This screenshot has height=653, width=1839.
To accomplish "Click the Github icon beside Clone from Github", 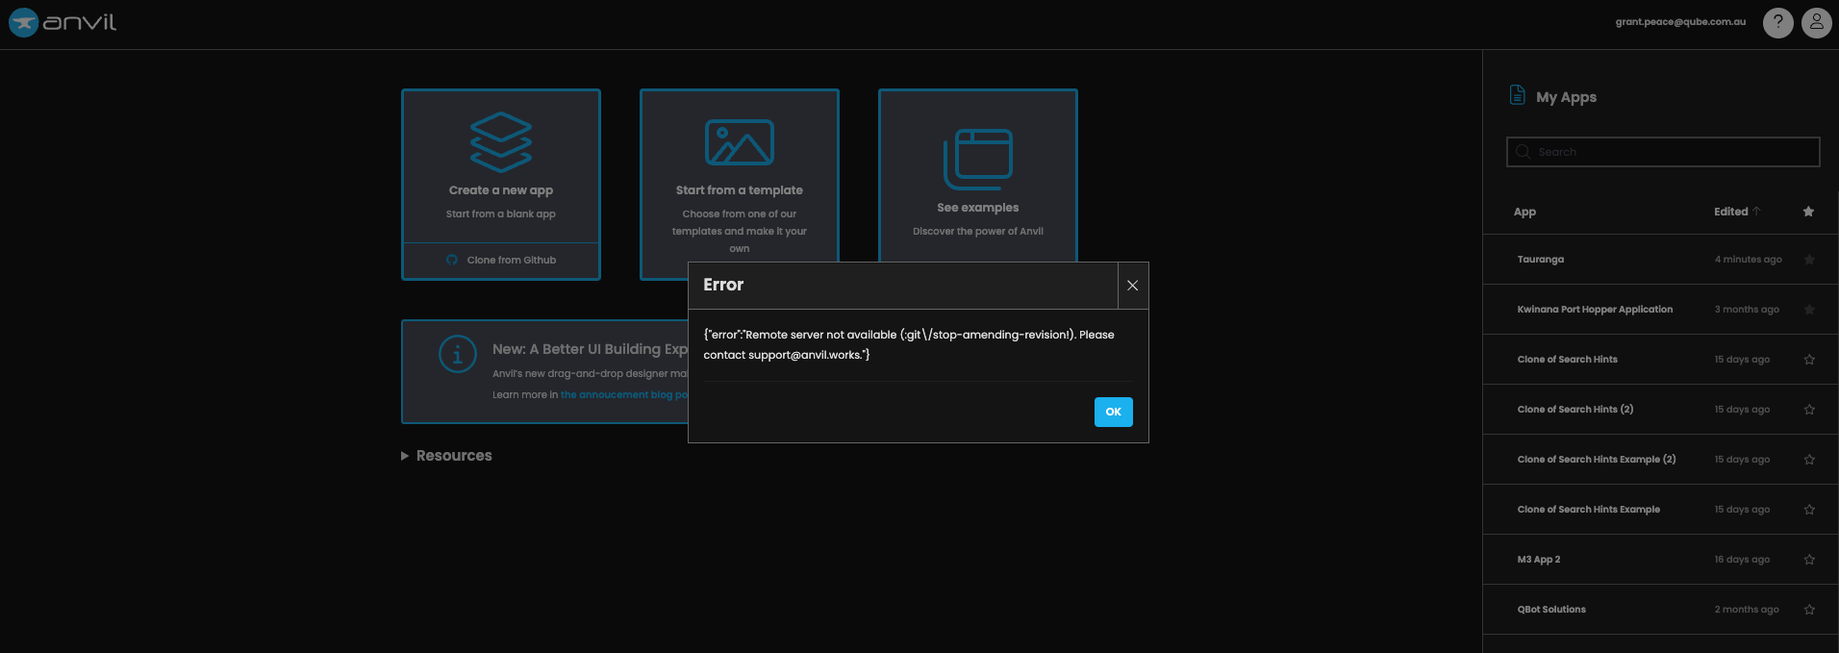I will pyautogui.click(x=452, y=260).
